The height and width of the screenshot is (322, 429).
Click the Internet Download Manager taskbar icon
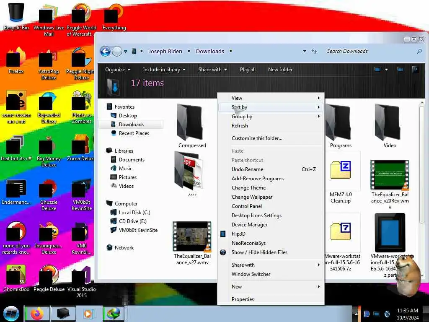pos(113,314)
